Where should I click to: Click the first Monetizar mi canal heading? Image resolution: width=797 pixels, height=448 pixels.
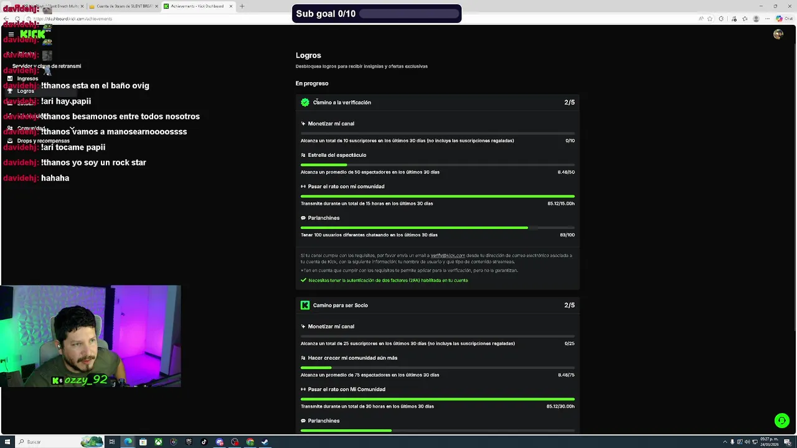pos(331,123)
